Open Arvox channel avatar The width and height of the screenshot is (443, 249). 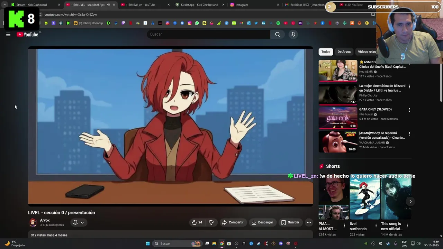click(33, 222)
